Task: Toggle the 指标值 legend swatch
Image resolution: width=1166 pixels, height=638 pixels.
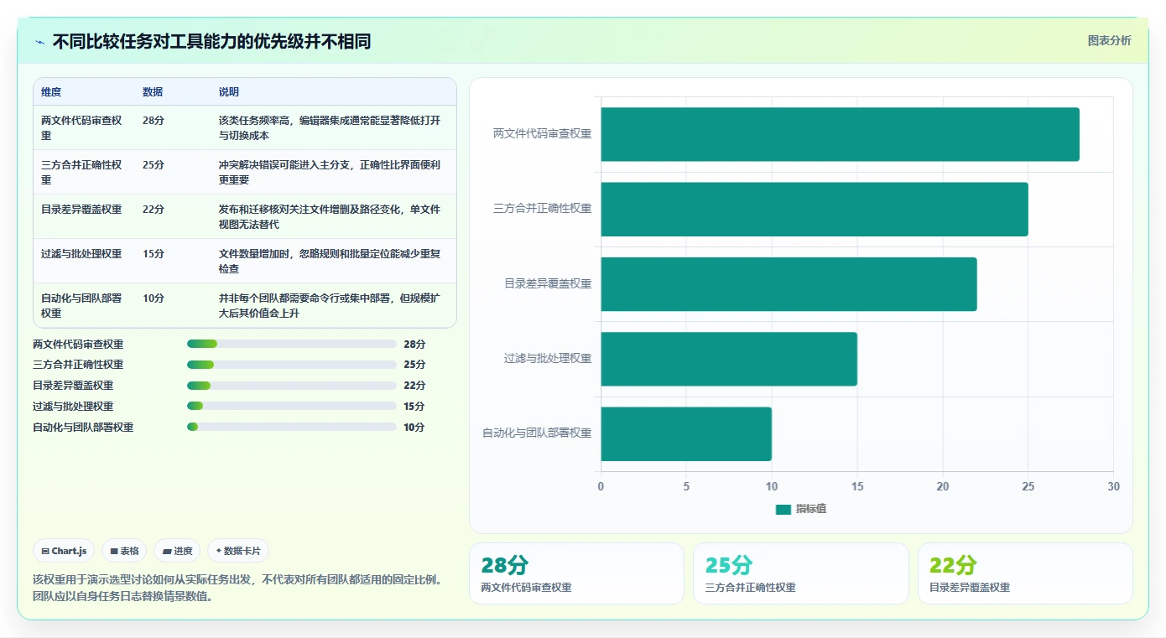Action: coord(783,509)
